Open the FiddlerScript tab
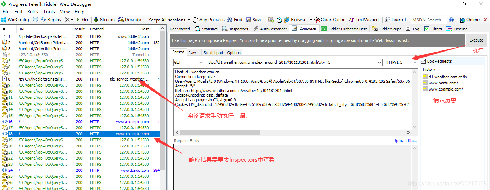The height and width of the screenshot is (190, 490). (x=387, y=29)
